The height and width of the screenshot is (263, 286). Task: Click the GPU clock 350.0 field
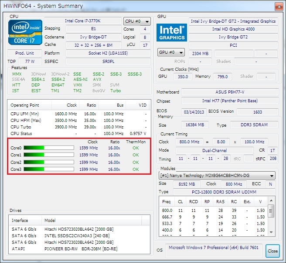tap(183, 76)
